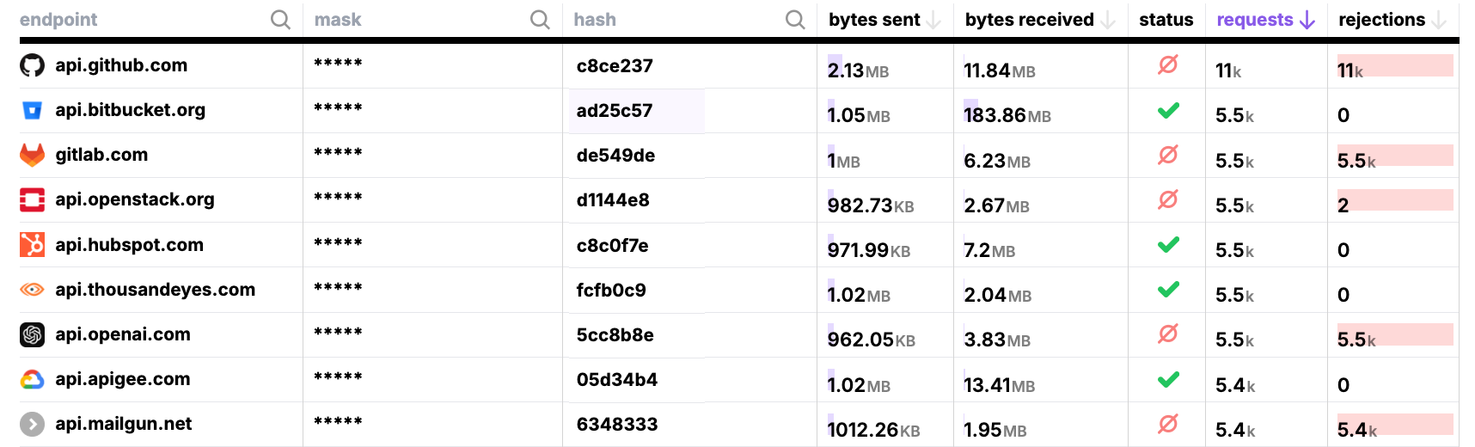The width and height of the screenshot is (1475, 447).
Task: Click the Bitbucket logo icon
Action: point(32,110)
